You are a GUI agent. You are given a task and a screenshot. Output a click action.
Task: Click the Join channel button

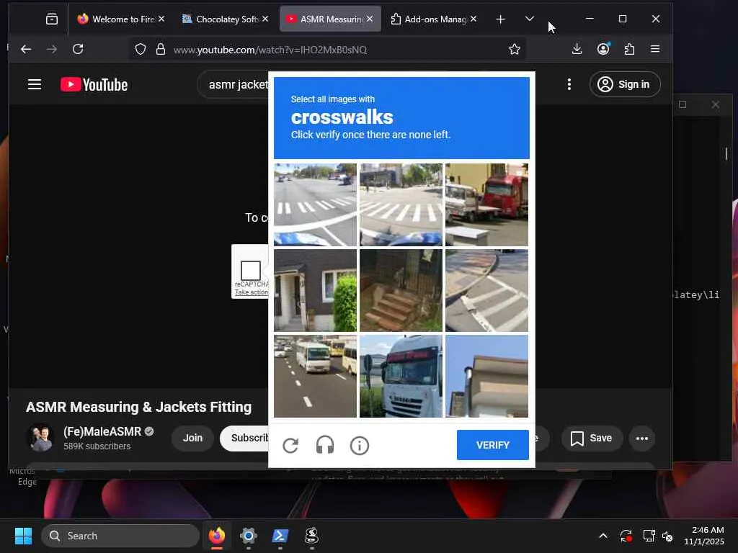[x=192, y=438]
